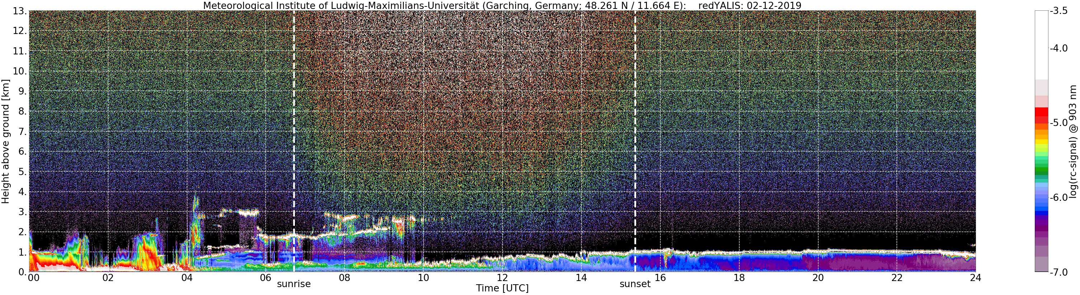The height and width of the screenshot is (295, 1080).
Task: Click the '11.' height tick label
Action: click(x=20, y=51)
